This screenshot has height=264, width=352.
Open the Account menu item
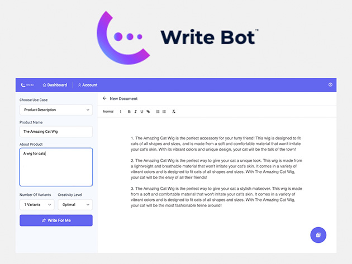pos(88,85)
